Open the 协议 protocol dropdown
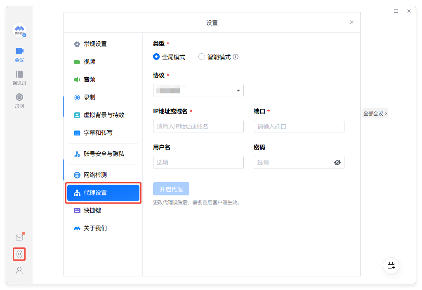Viewport: 422px width, 290px height. 198,90
